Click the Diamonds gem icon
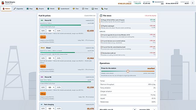 [x=153, y=2]
